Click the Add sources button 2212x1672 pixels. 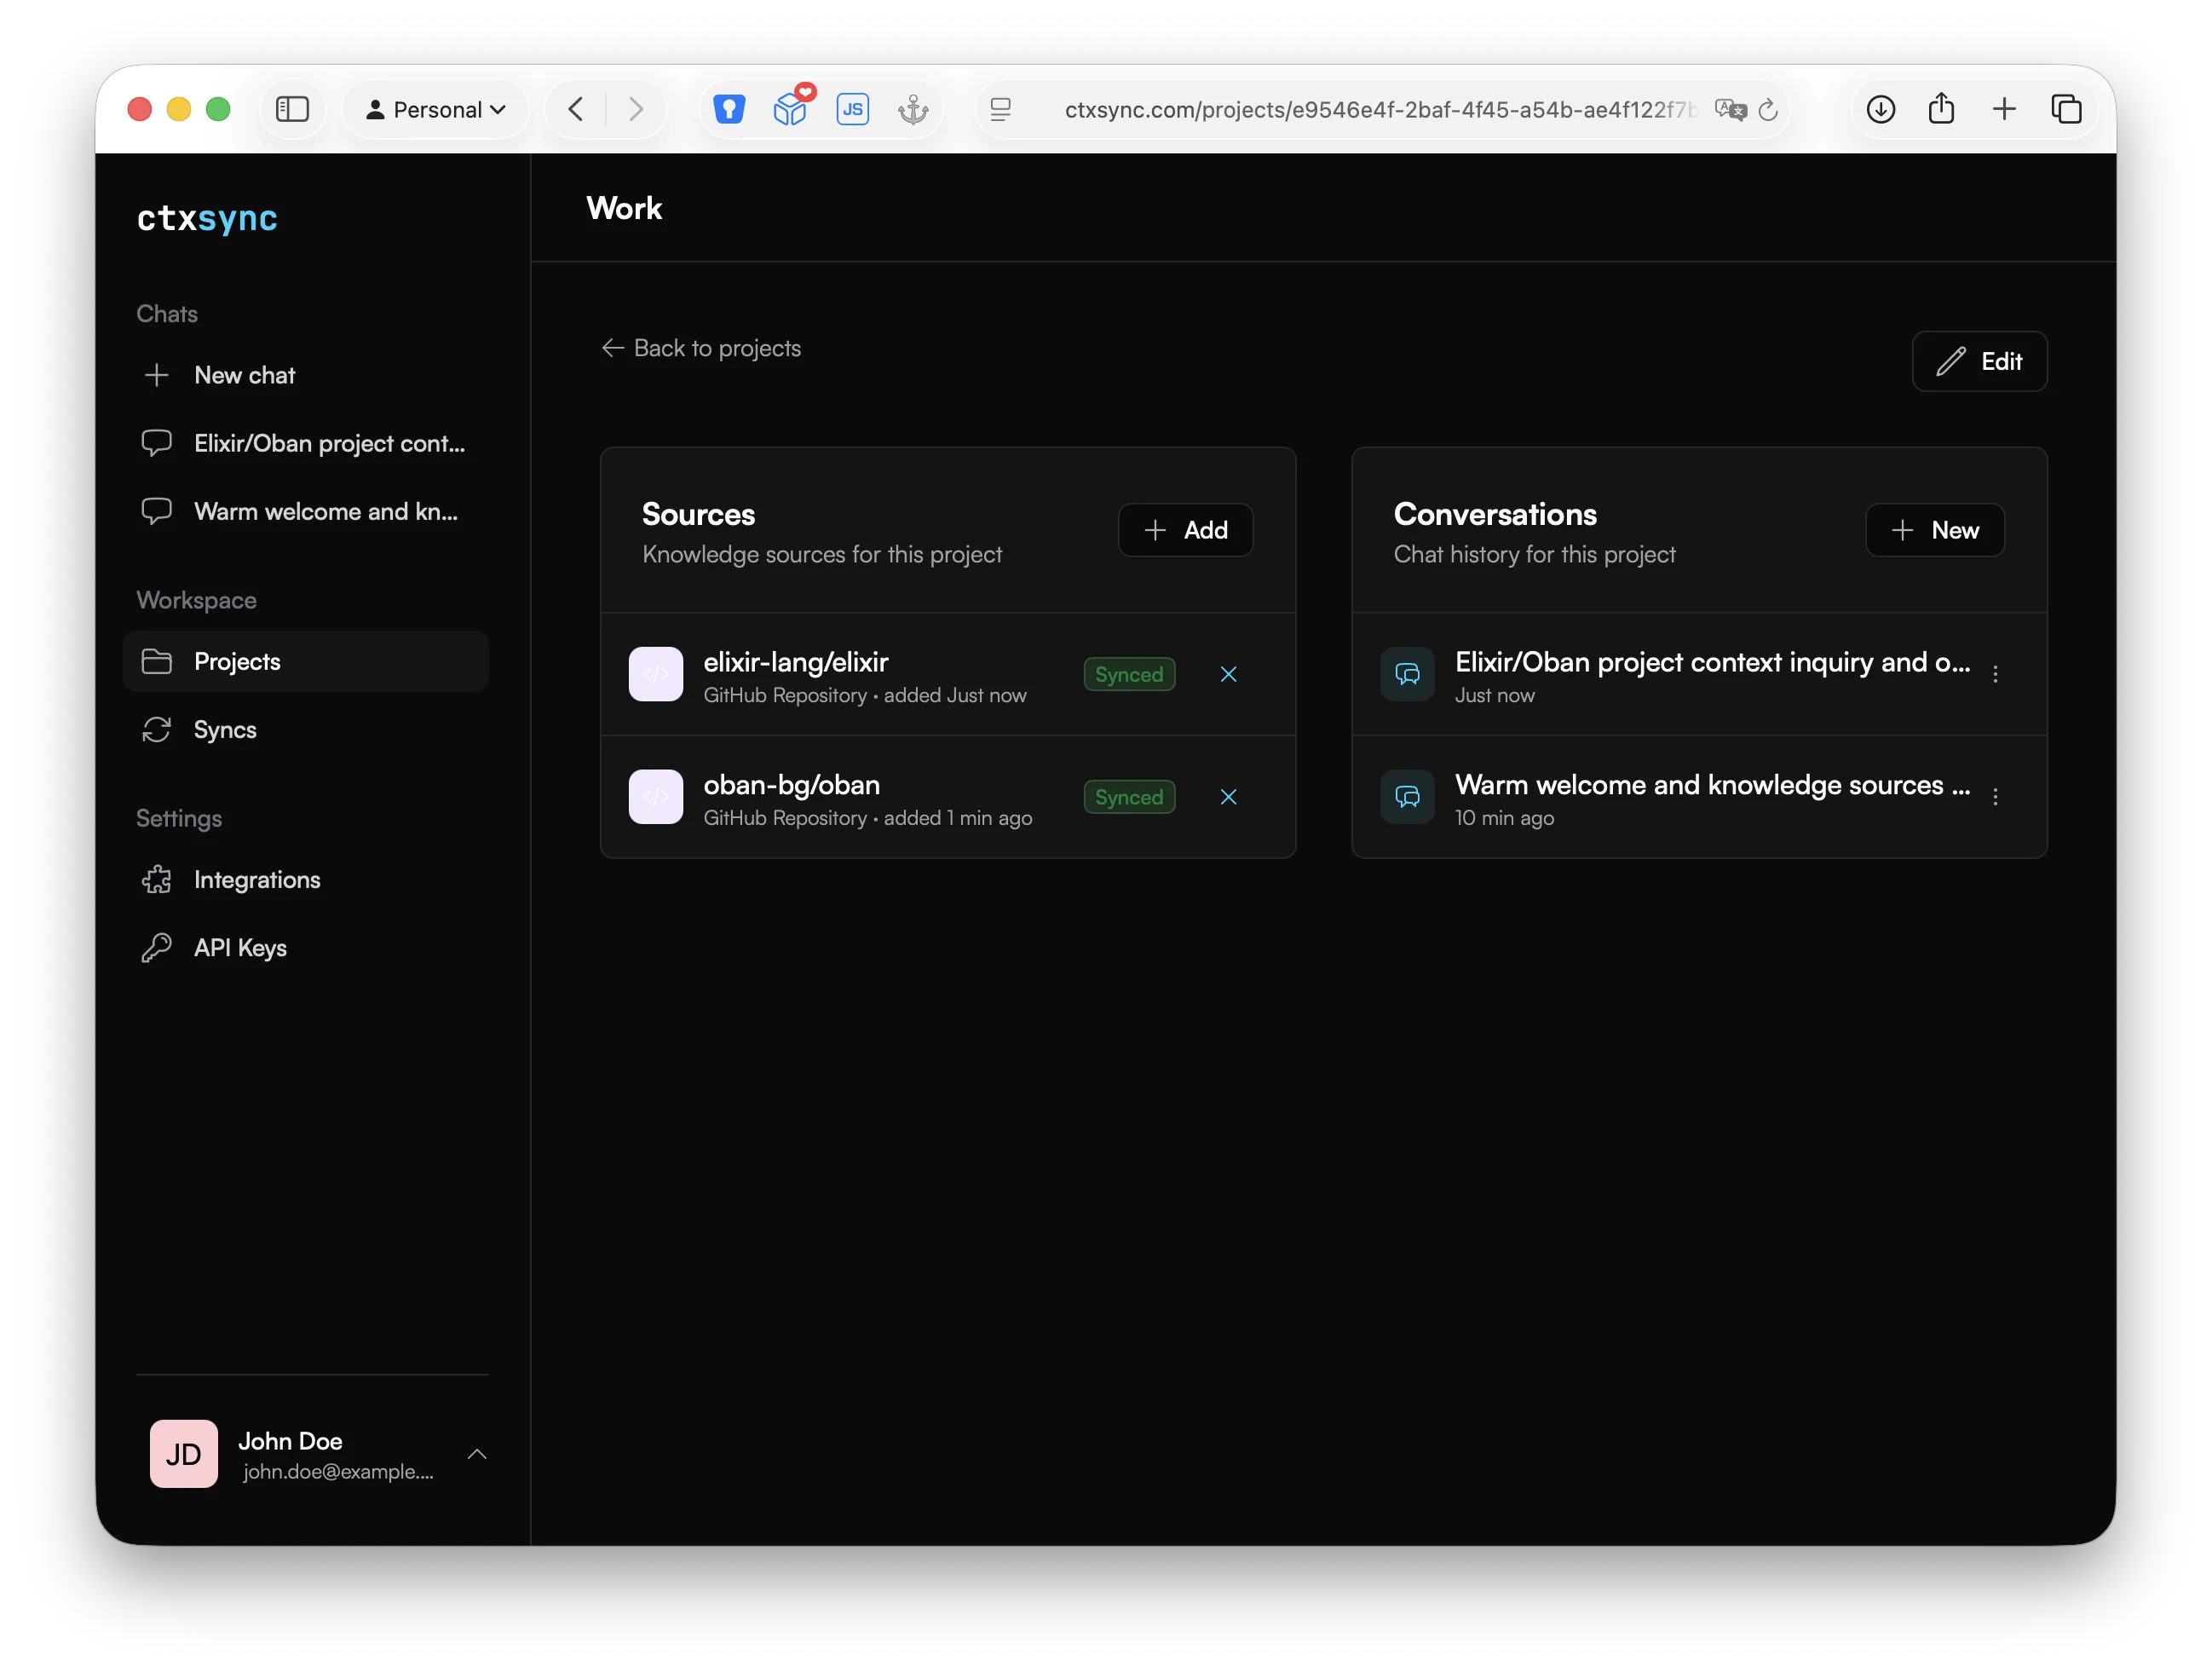point(1185,530)
